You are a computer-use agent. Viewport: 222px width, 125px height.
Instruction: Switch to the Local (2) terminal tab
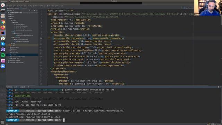coord(22,87)
